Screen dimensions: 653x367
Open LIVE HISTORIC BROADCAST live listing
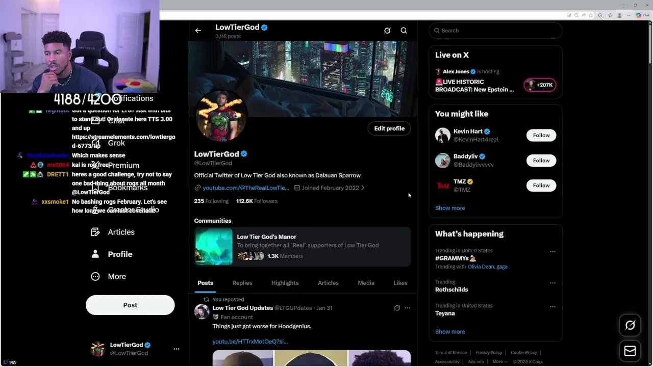pos(474,86)
